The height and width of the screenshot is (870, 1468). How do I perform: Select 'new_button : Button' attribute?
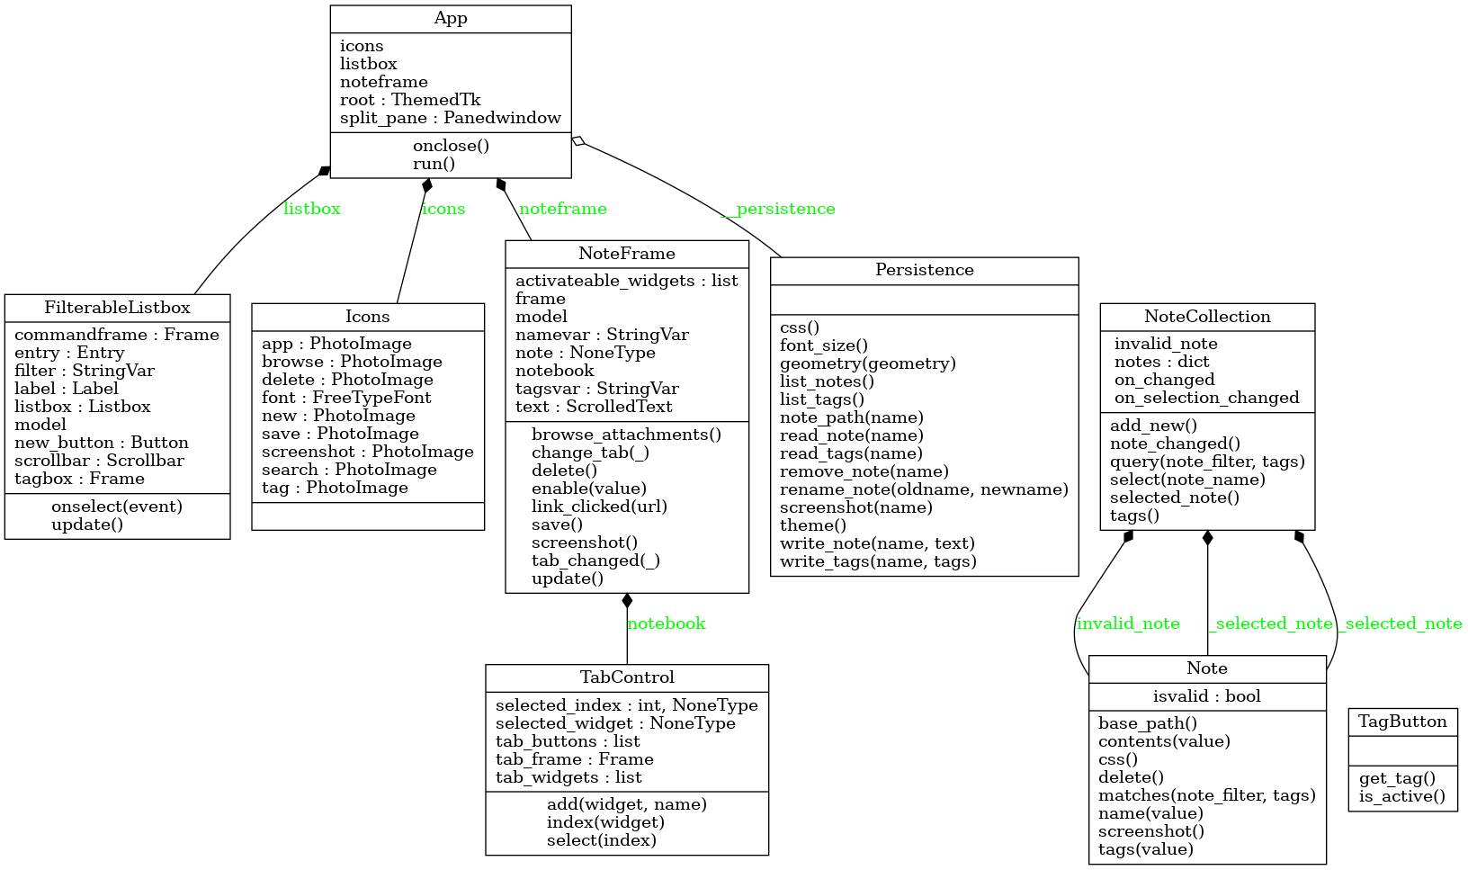pyautogui.click(x=102, y=443)
